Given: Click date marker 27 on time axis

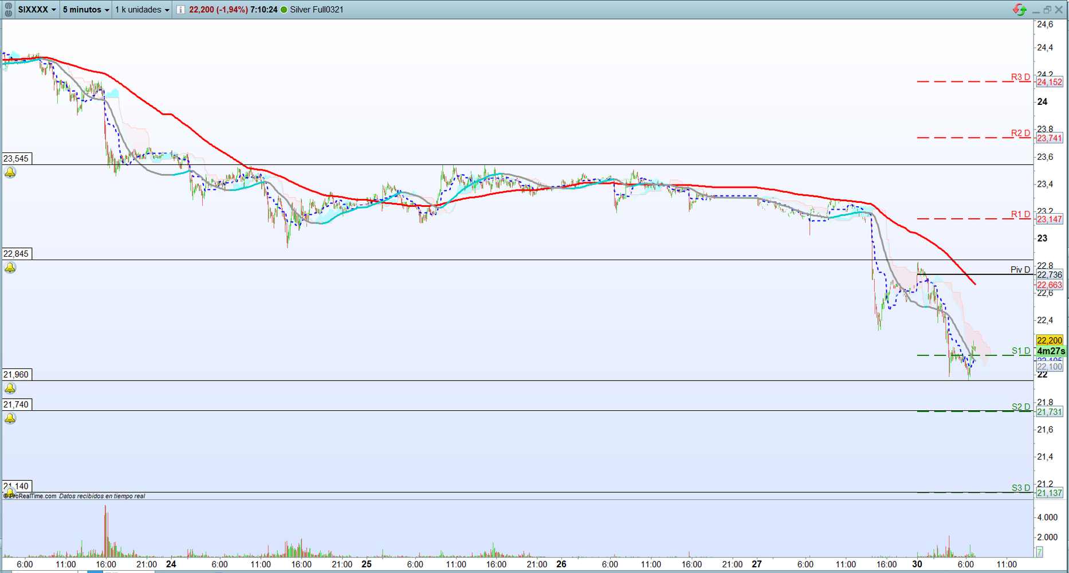Looking at the screenshot, I should (x=757, y=564).
